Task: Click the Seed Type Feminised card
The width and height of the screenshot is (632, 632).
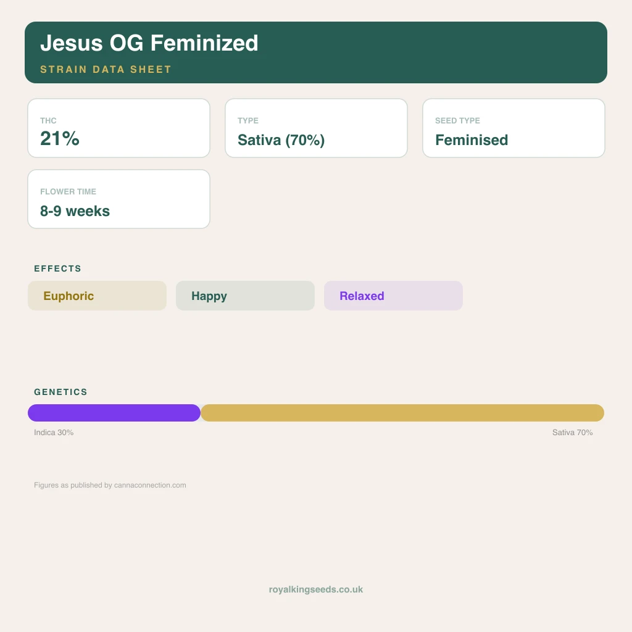Action: point(514,128)
